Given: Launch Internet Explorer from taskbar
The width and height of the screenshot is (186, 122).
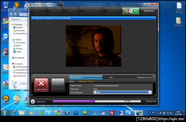Looking at the screenshot, I should 13,113.
